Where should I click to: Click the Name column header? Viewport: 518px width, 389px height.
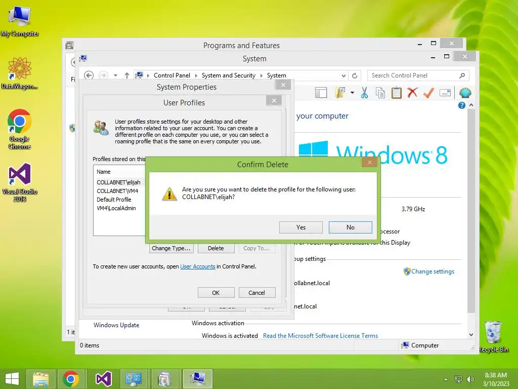(103, 172)
